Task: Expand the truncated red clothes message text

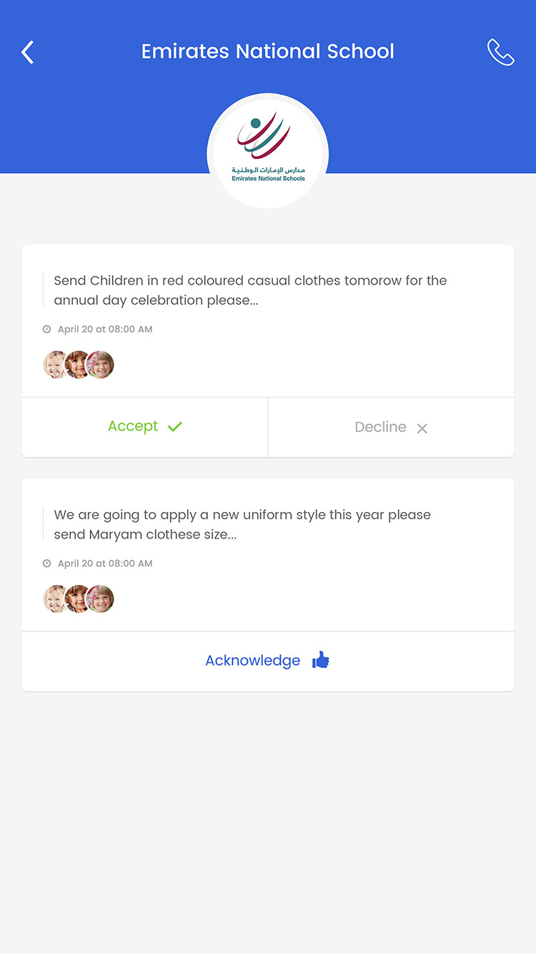Action: [x=250, y=290]
